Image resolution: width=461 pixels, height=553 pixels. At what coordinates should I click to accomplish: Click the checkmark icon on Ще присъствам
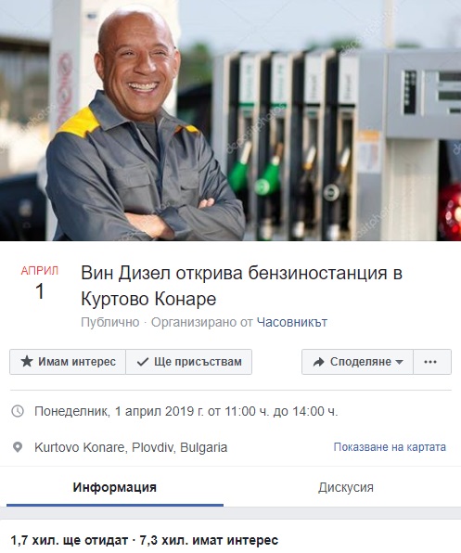pyautogui.click(x=143, y=362)
